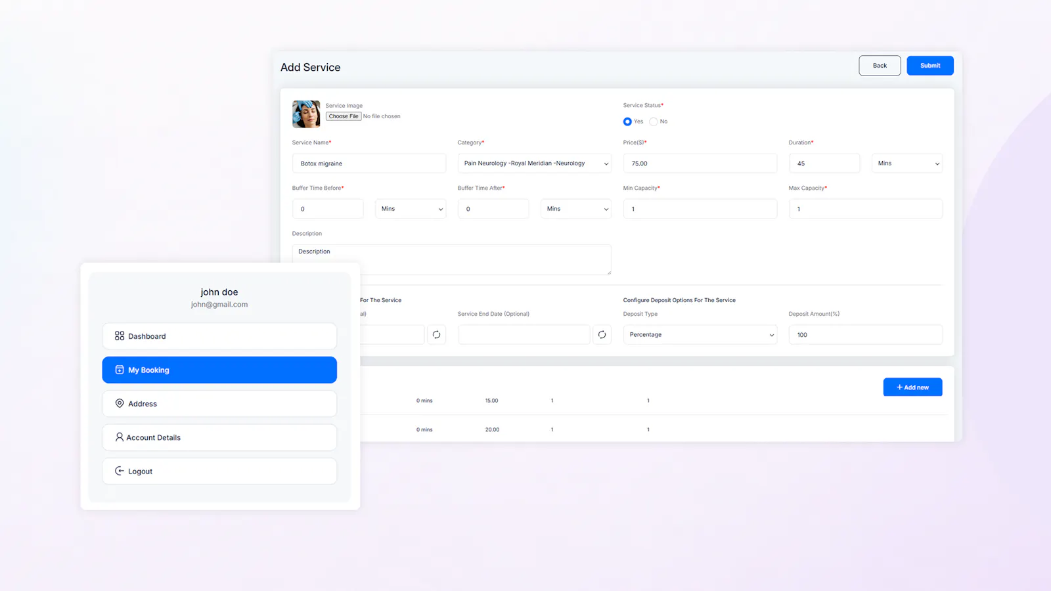1051x591 pixels.
Task: Click the Submit button
Action: coord(930,66)
